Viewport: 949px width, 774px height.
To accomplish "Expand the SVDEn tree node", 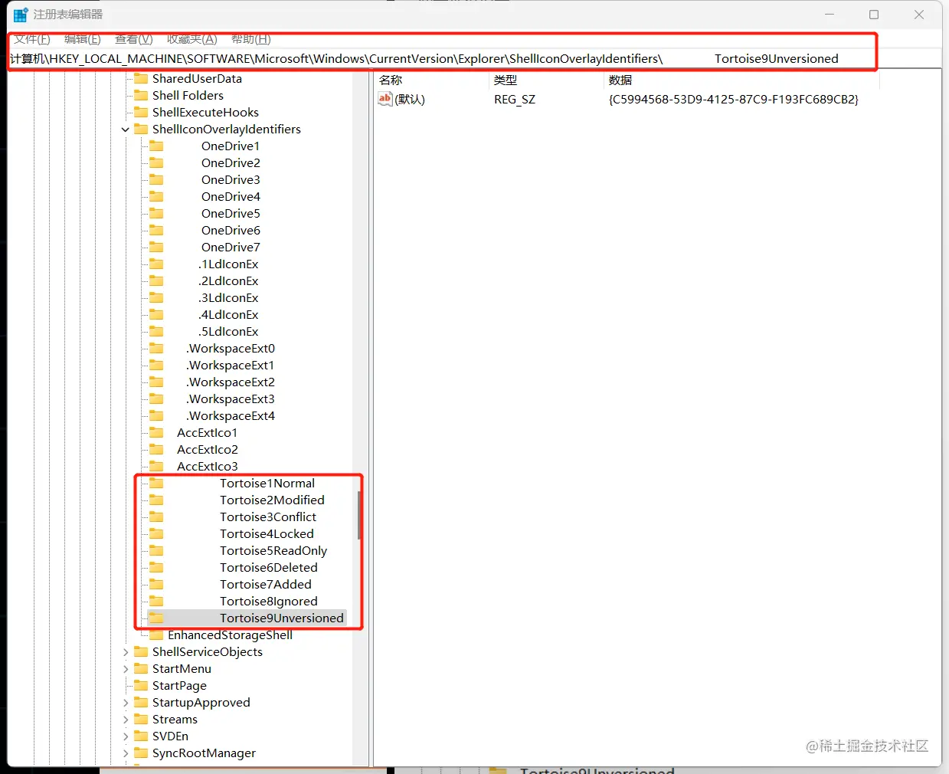I will coord(126,736).
